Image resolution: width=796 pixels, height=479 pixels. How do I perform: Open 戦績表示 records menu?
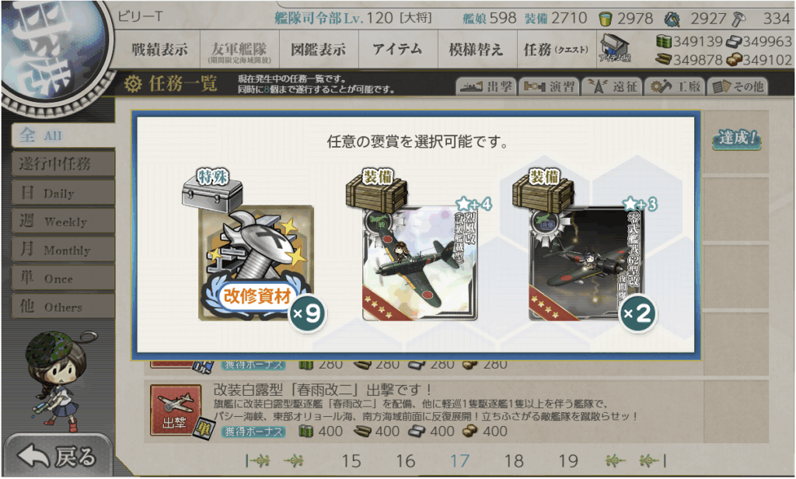160,49
